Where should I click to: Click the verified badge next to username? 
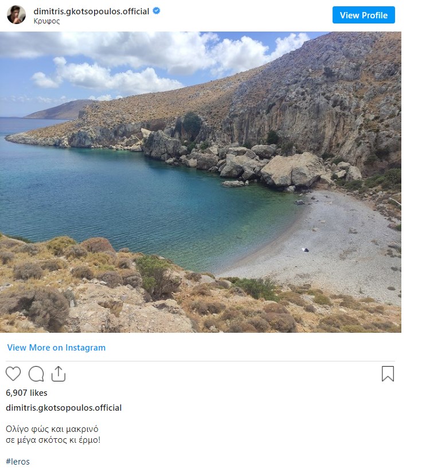click(x=157, y=11)
